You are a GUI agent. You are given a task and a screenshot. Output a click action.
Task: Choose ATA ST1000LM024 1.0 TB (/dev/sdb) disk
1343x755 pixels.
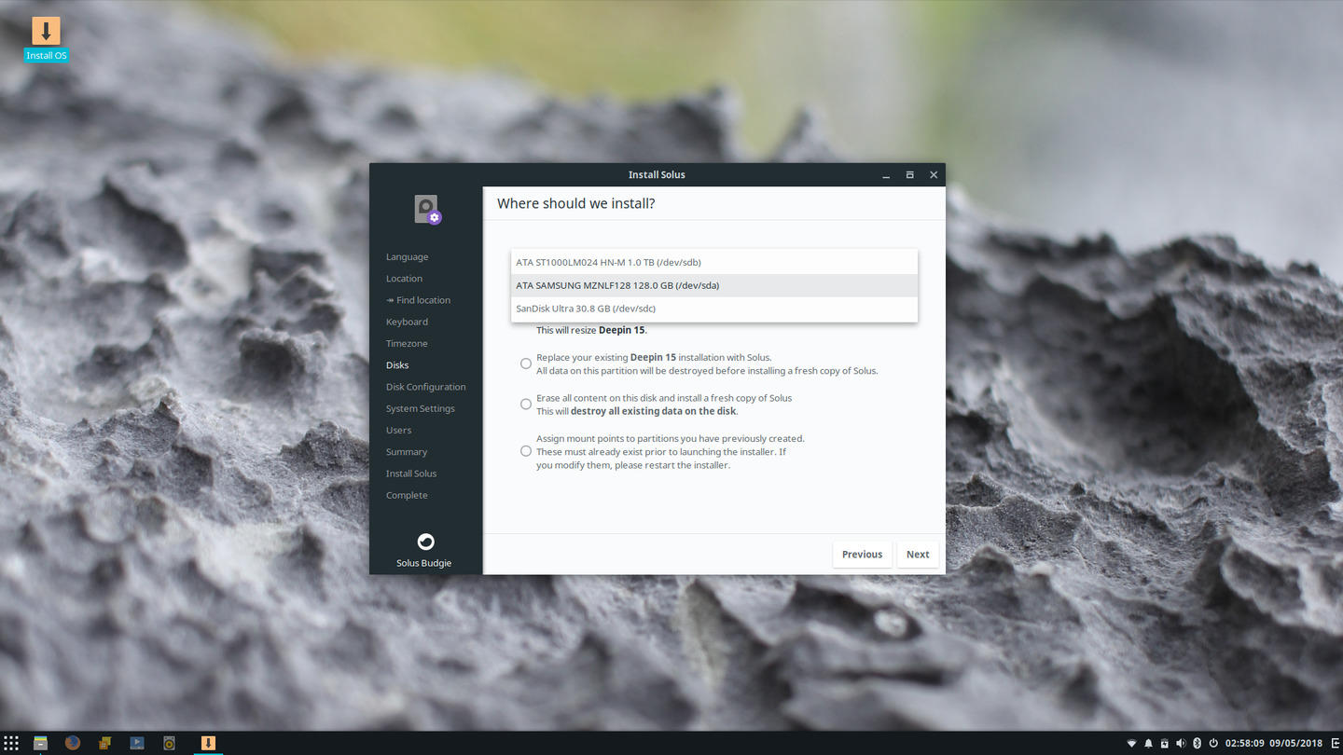(x=714, y=262)
